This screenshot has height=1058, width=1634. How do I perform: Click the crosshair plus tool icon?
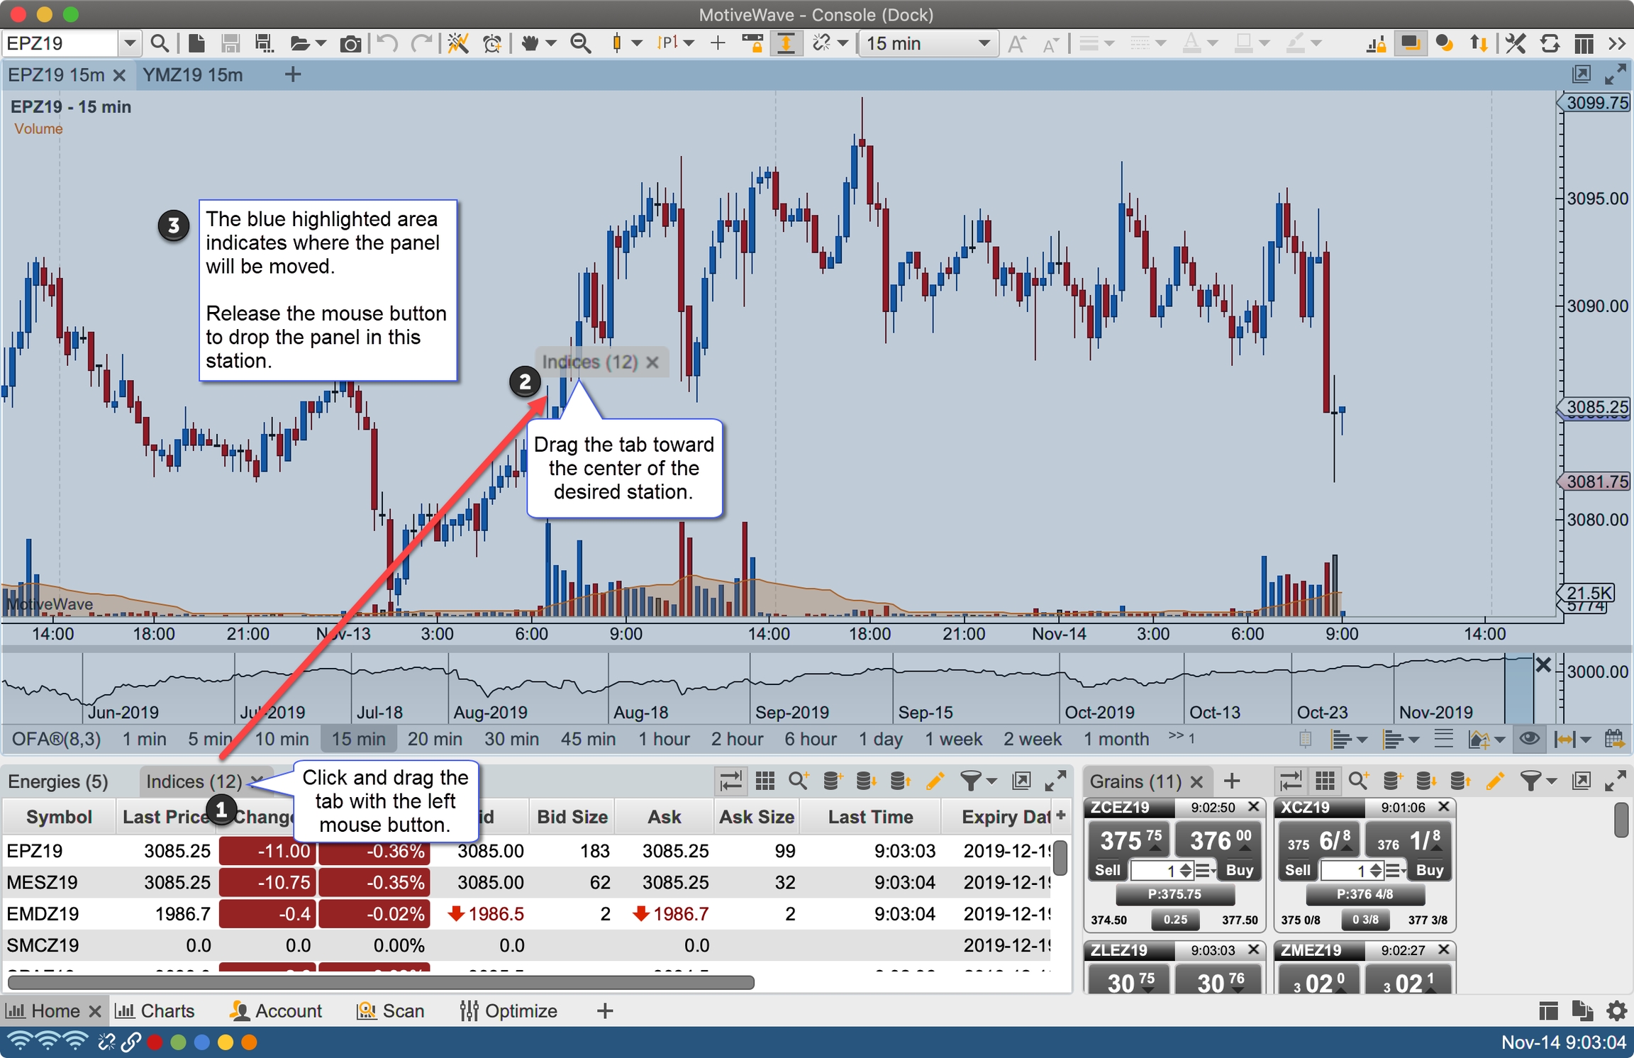click(x=718, y=43)
